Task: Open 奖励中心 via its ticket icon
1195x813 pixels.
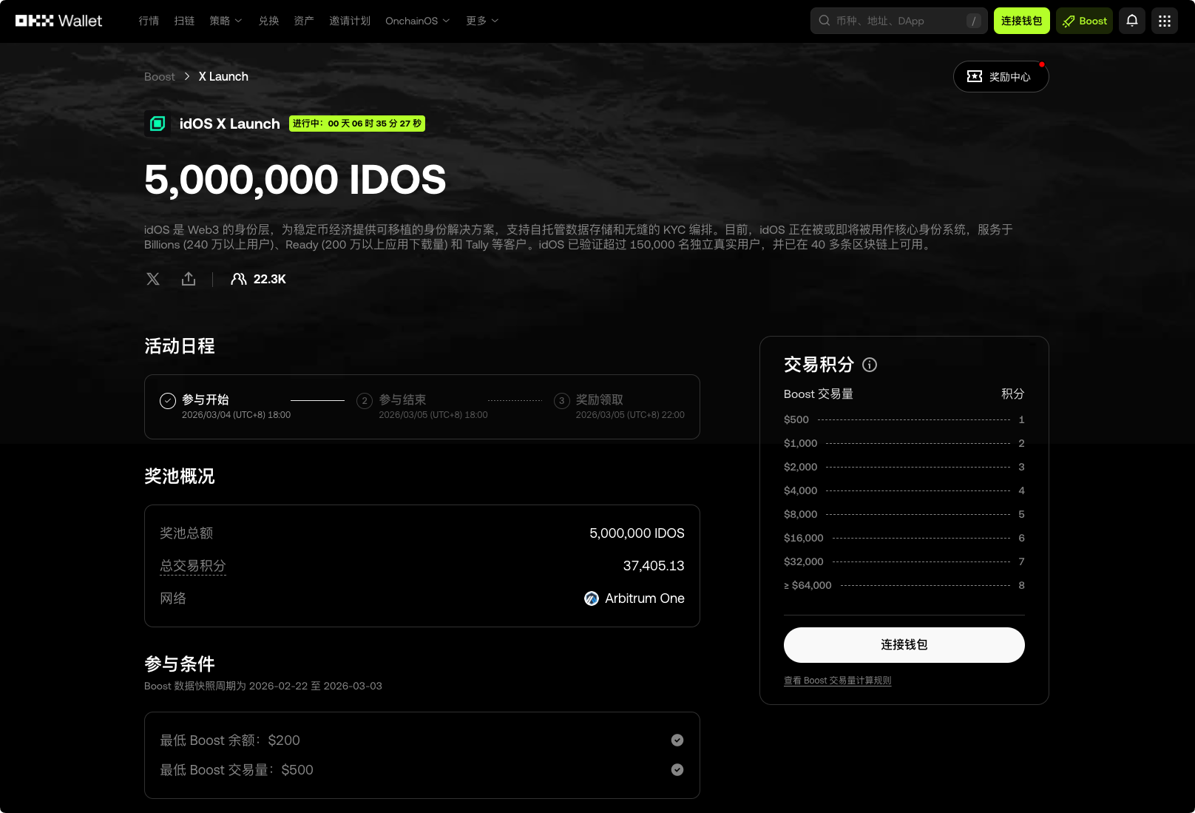Action: 975,76
